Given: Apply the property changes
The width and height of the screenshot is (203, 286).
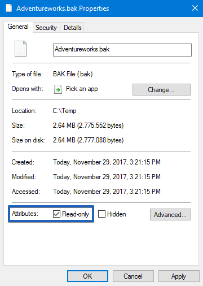Looking at the screenshot, I should coord(179,276).
